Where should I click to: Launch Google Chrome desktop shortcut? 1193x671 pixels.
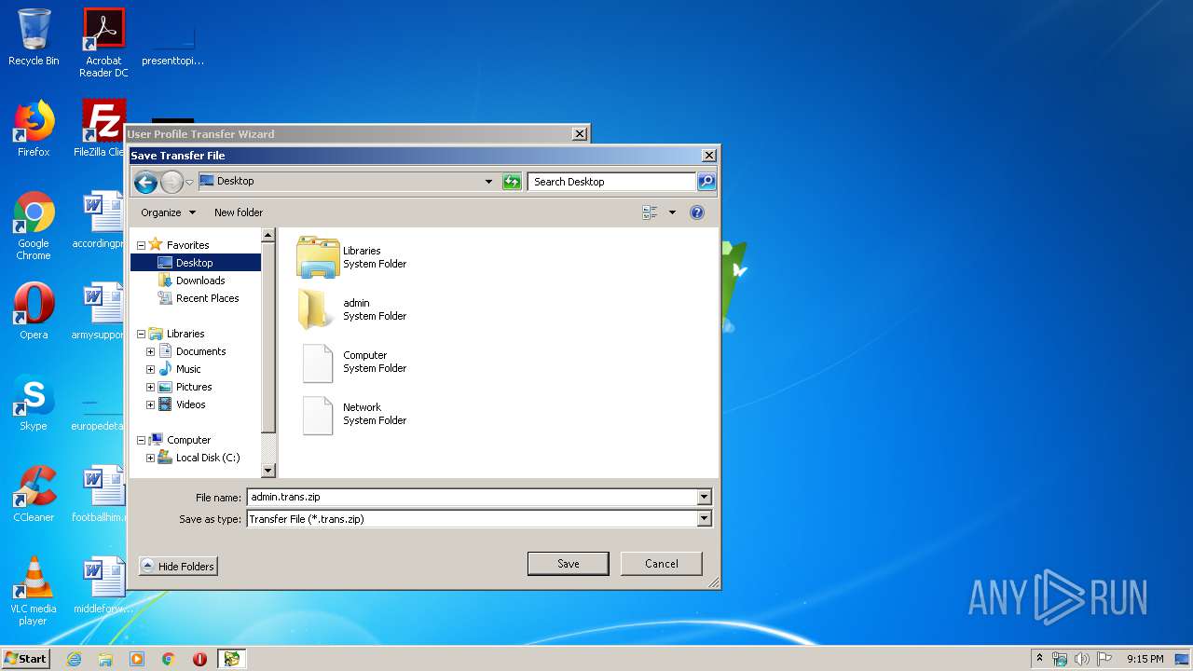coord(34,226)
